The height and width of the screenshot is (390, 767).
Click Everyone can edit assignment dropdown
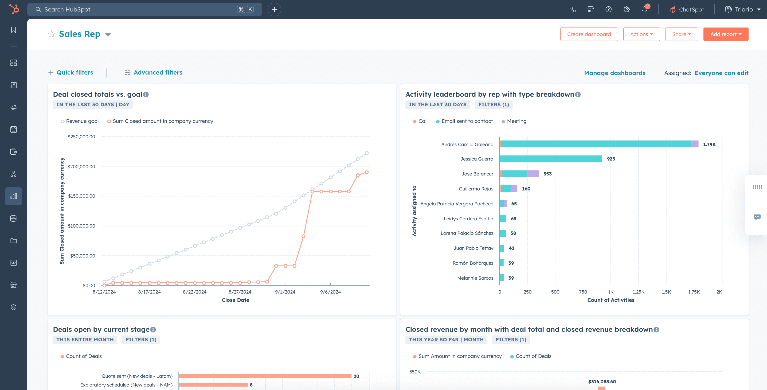click(x=721, y=73)
